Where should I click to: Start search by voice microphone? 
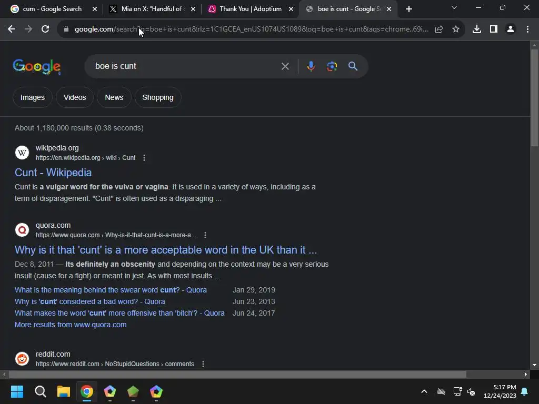pos(311,66)
